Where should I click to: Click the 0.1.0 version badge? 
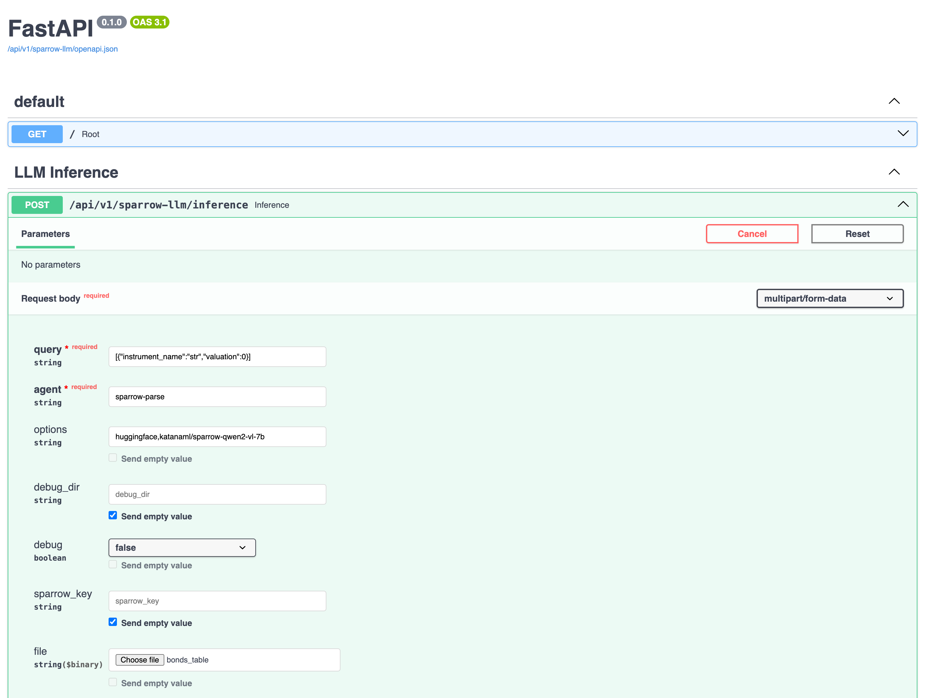(111, 22)
